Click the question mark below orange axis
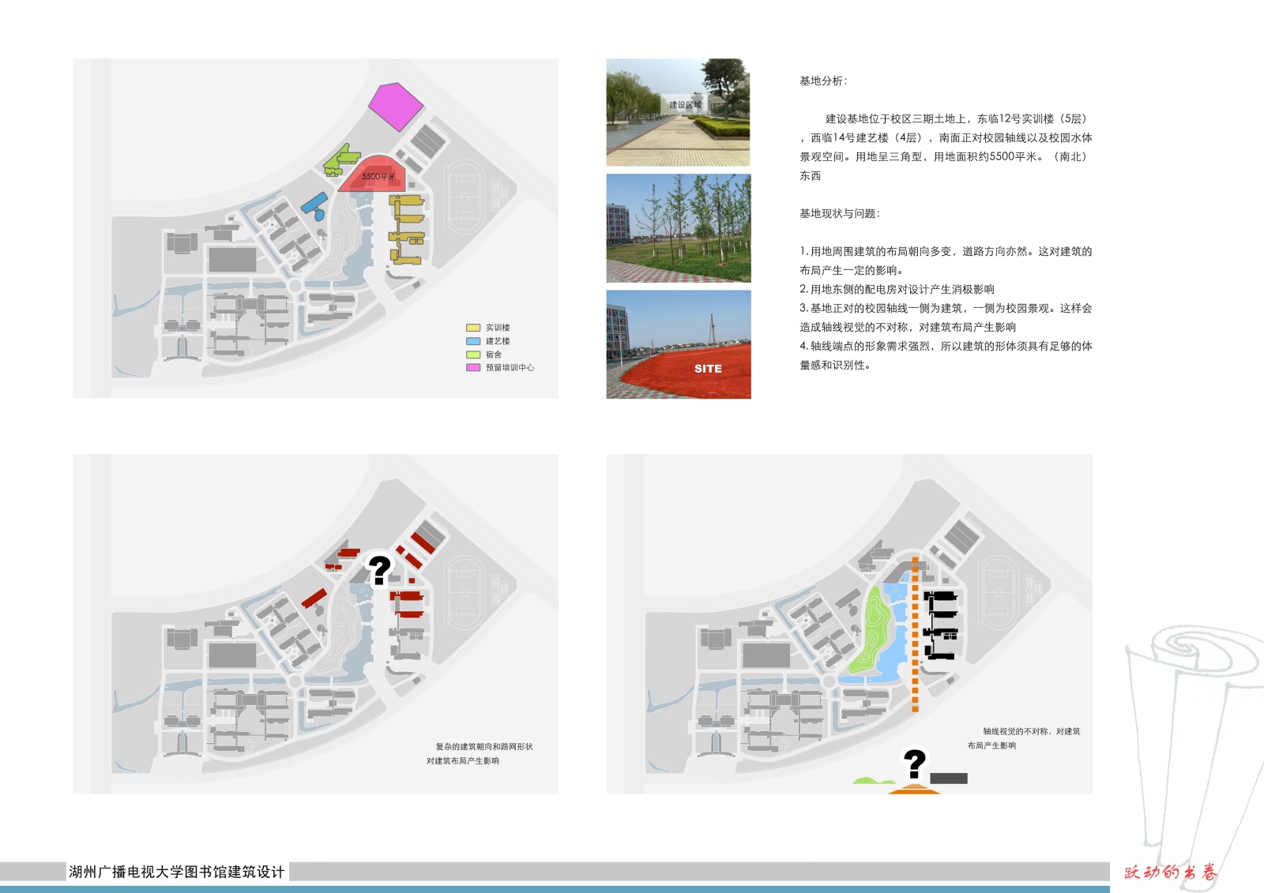This screenshot has width=1264, height=893. tap(915, 764)
